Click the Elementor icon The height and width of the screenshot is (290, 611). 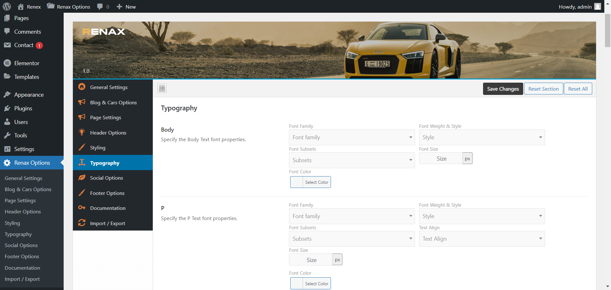7,63
